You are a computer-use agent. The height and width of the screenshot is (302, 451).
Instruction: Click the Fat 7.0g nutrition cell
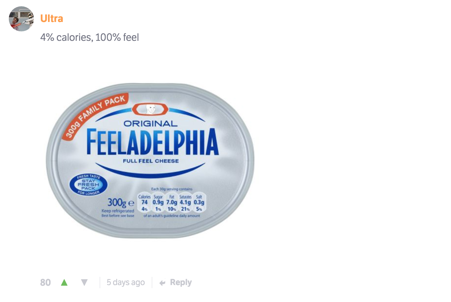point(172,203)
